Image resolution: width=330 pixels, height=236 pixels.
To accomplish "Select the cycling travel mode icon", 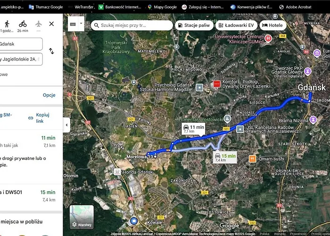I will click(x=23, y=24).
